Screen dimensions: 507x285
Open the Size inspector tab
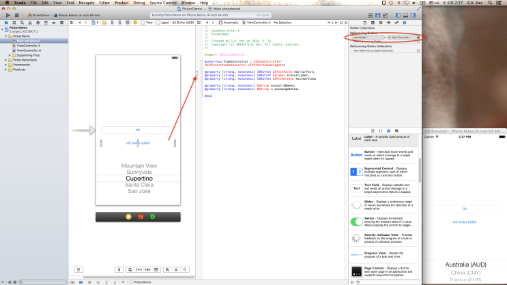point(396,22)
